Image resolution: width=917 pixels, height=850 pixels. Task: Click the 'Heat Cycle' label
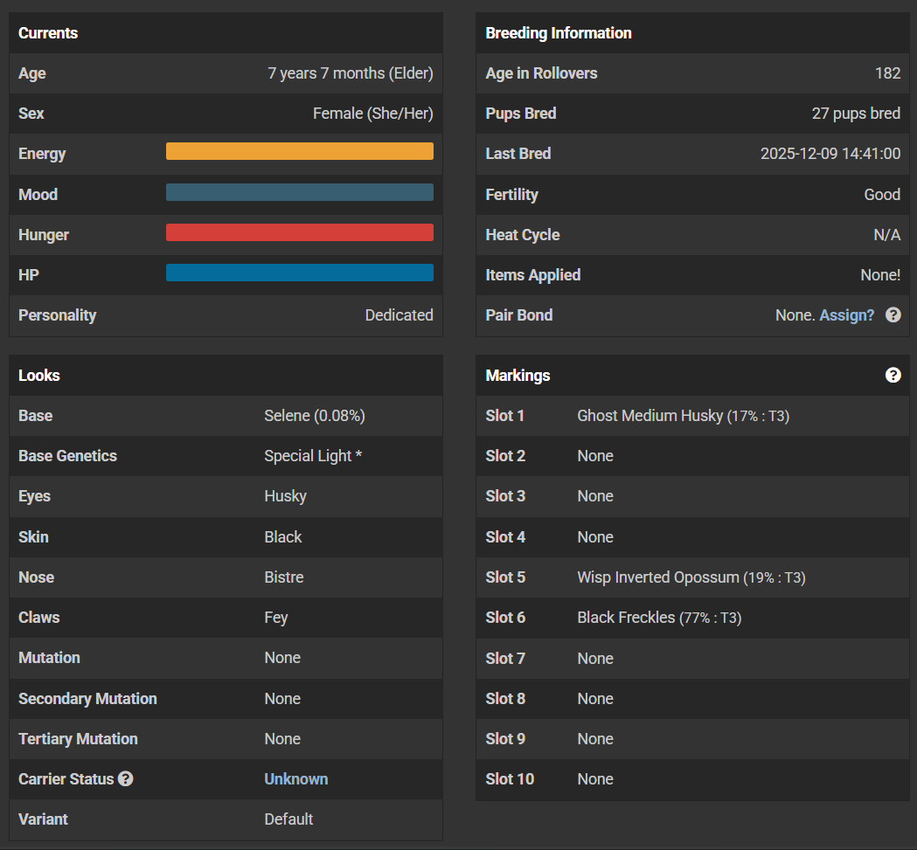pos(522,235)
